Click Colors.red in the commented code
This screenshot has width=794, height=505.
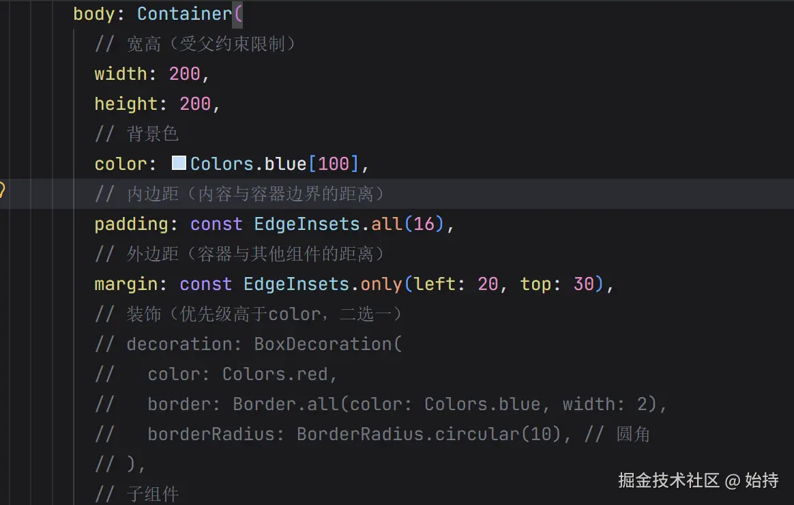coord(275,374)
